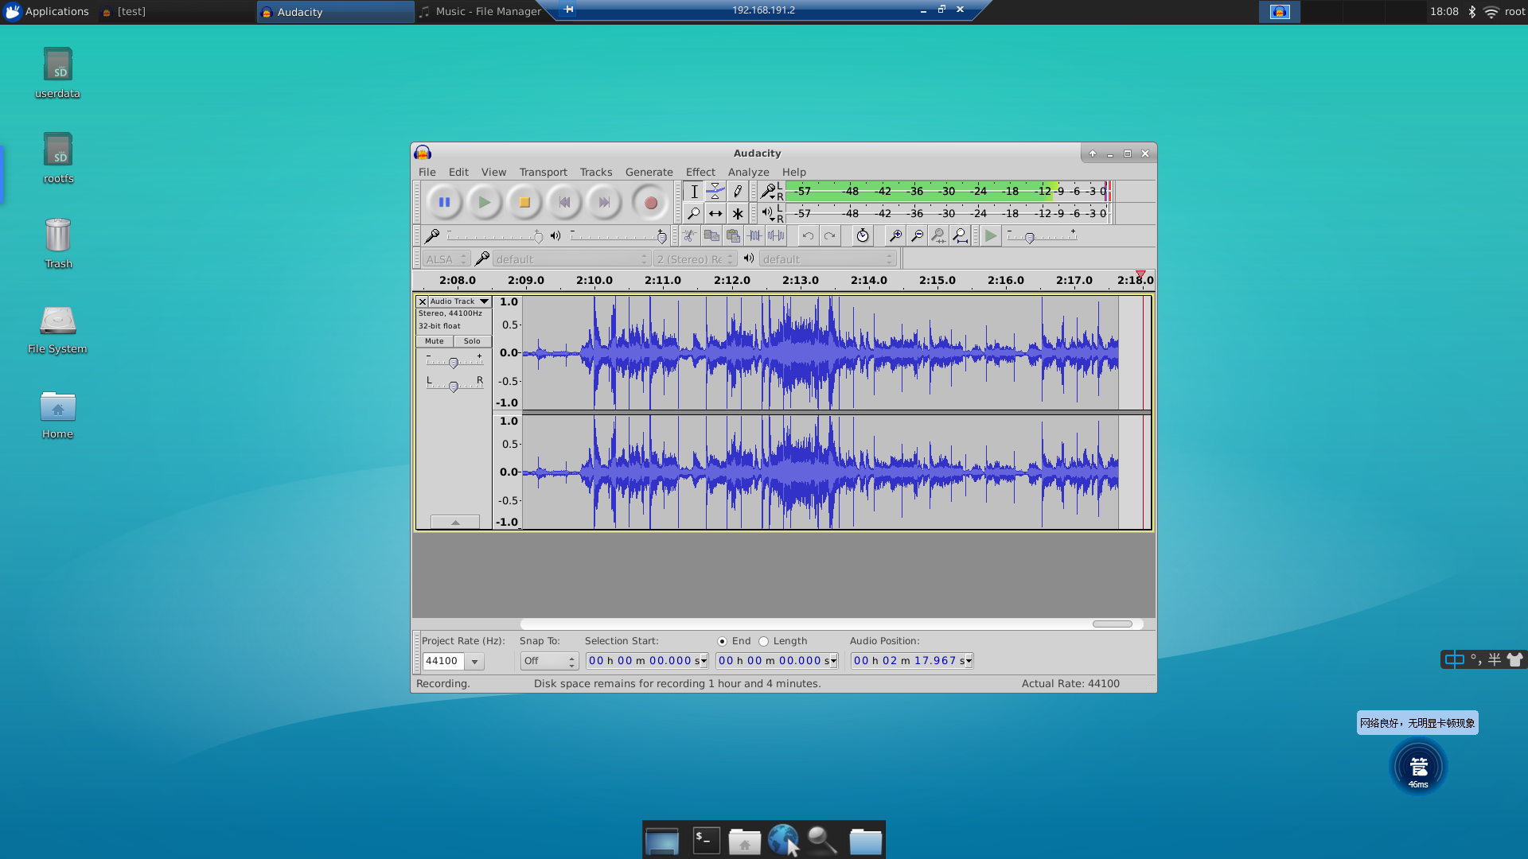Click the track gain slider knob
This screenshot has height=859, width=1528.
tap(454, 363)
